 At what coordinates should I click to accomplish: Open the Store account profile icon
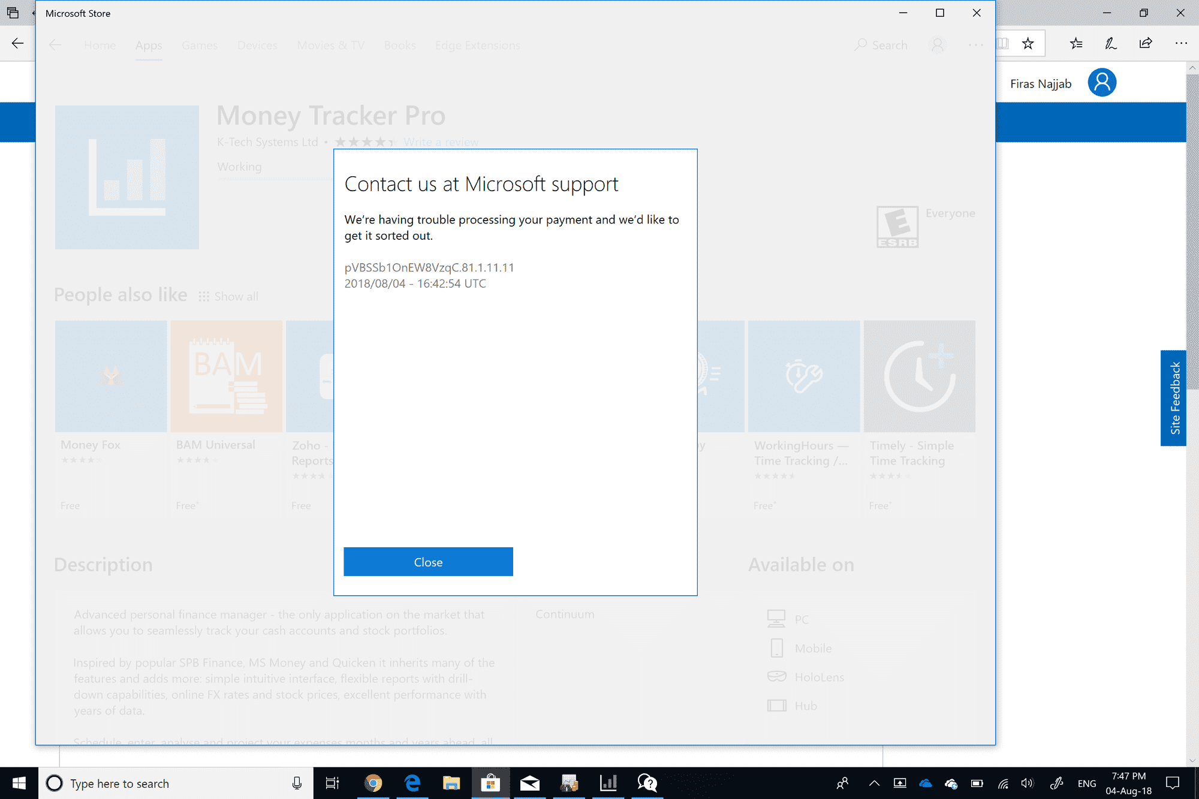point(938,45)
